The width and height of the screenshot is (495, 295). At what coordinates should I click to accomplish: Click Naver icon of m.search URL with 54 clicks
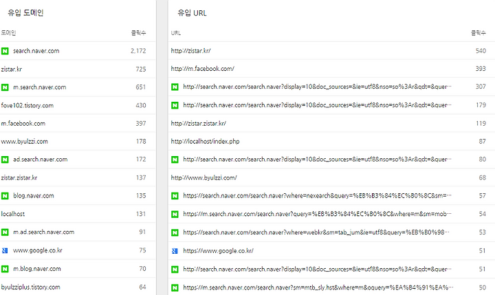pos(175,214)
